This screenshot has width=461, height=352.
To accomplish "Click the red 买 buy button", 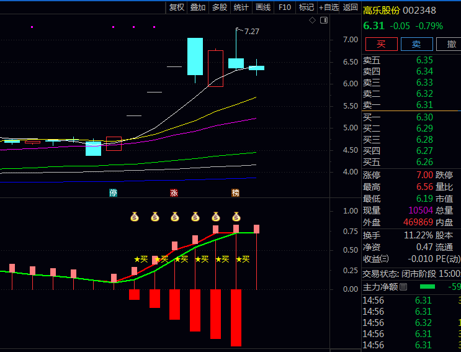I will (x=382, y=44).
